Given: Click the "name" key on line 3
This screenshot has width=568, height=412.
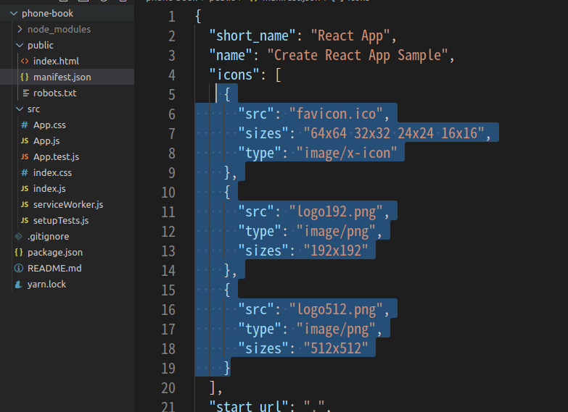Looking at the screenshot, I should coord(231,55).
